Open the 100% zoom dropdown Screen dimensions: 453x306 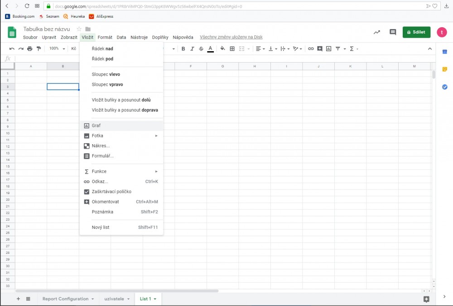(x=57, y=49)
